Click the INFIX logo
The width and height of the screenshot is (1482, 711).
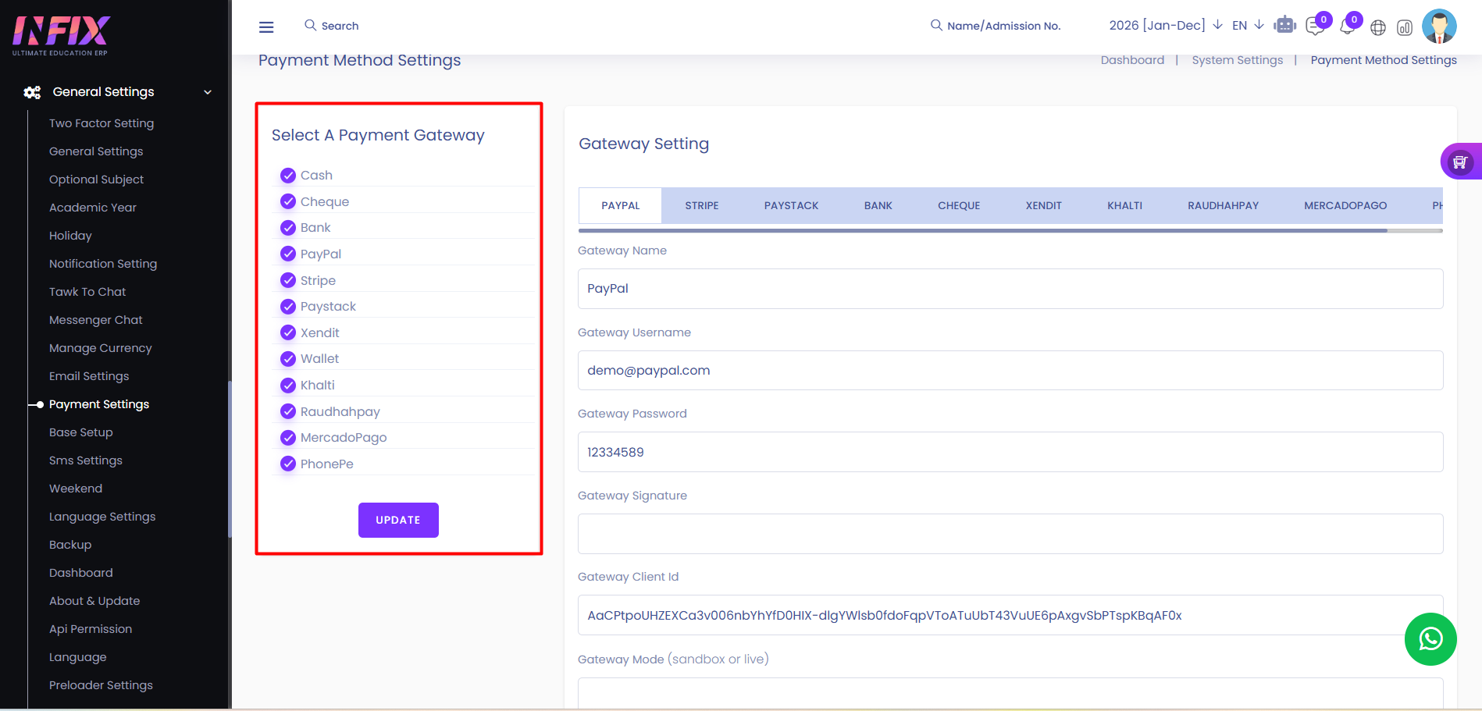(x=61, y=35)
